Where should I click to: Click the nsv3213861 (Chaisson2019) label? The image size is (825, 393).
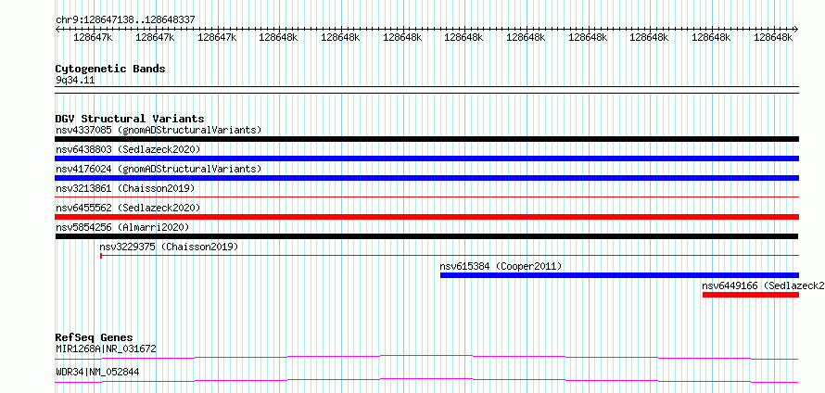[125, 188]
